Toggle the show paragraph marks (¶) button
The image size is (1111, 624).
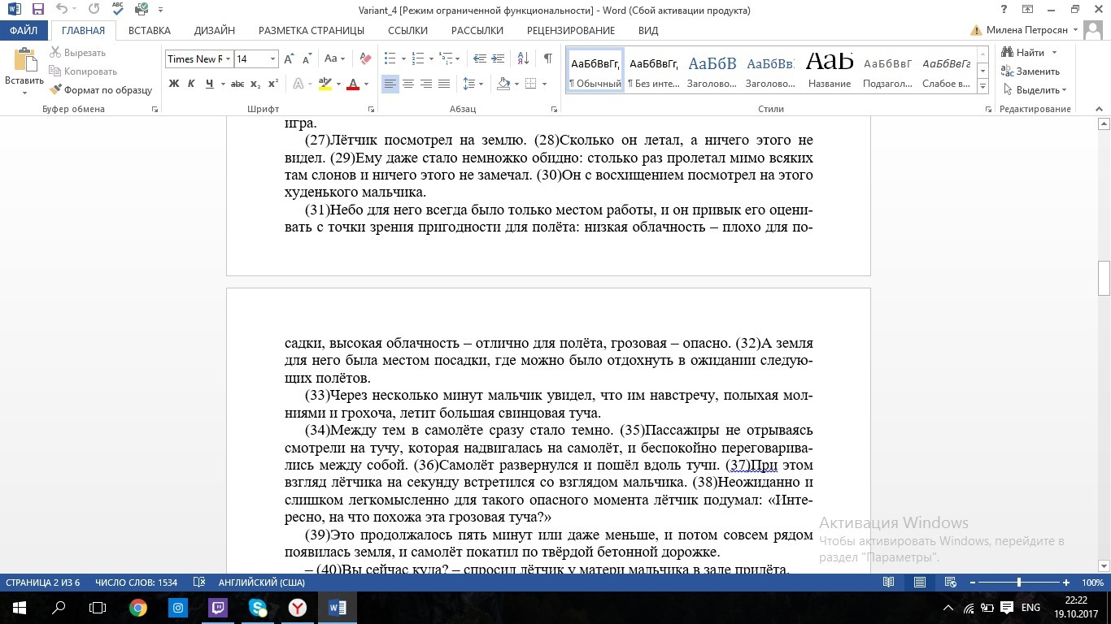click(547, 58)
